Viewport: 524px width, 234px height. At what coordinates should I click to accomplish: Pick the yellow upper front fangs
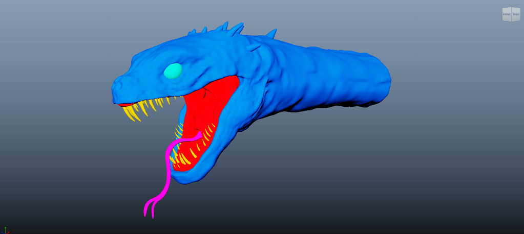tap(135, 112)
